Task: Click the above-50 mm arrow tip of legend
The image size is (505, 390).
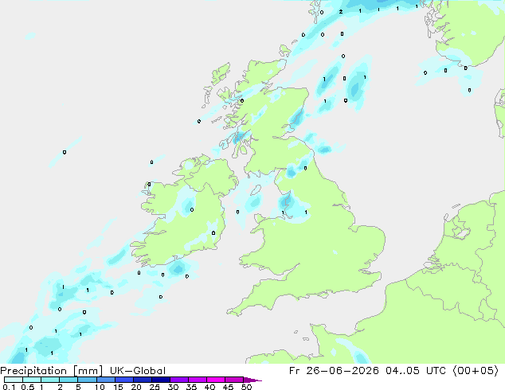Action: (252, 380)
